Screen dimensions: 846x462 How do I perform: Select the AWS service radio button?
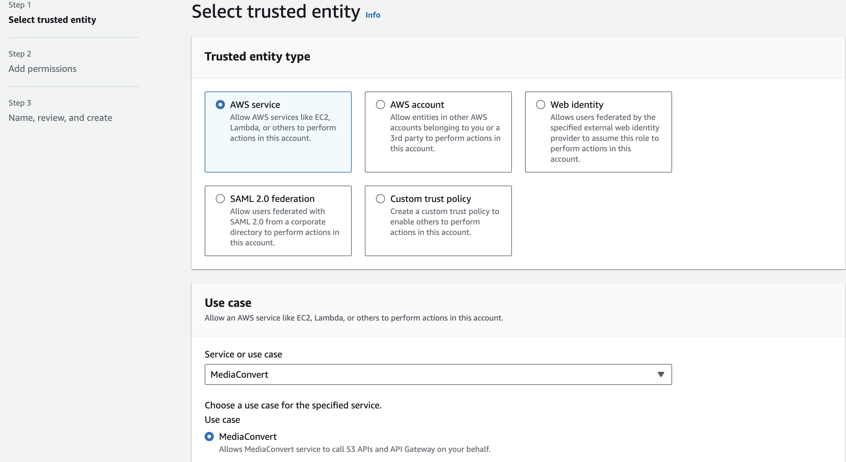pos(220,105)
